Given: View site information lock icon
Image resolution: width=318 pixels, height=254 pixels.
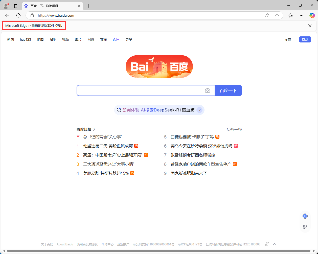Looking at the screenshot, I should pos(32,15).
